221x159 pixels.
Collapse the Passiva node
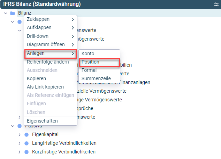tap(13, 126)
